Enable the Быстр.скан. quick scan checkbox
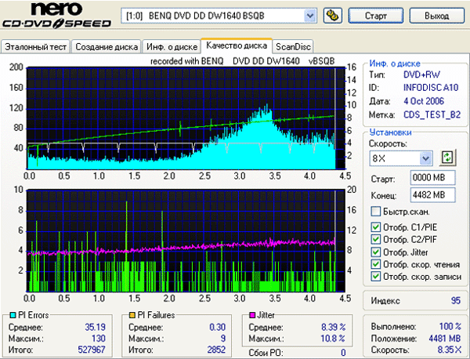470x359 pixels. coord(376,212)
